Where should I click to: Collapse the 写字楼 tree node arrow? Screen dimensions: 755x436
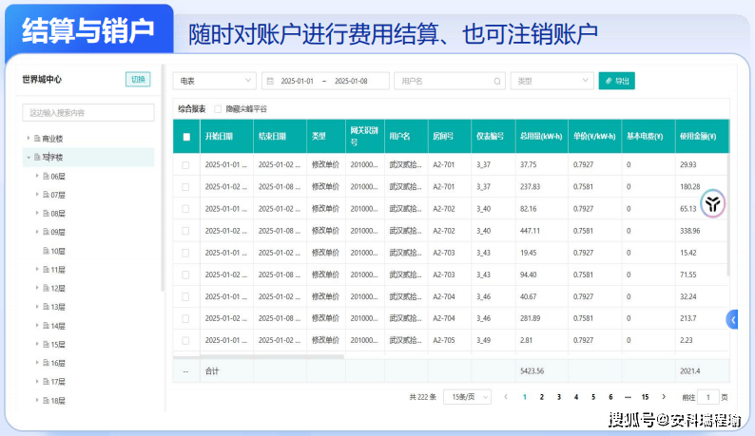click(x=28, y=158)
